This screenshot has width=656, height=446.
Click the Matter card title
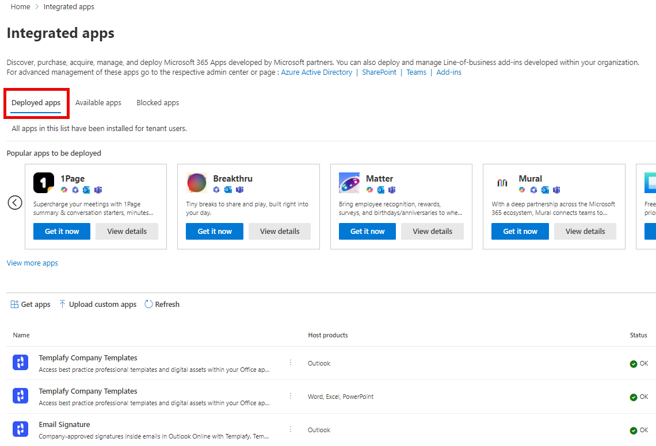pos(379,179)
